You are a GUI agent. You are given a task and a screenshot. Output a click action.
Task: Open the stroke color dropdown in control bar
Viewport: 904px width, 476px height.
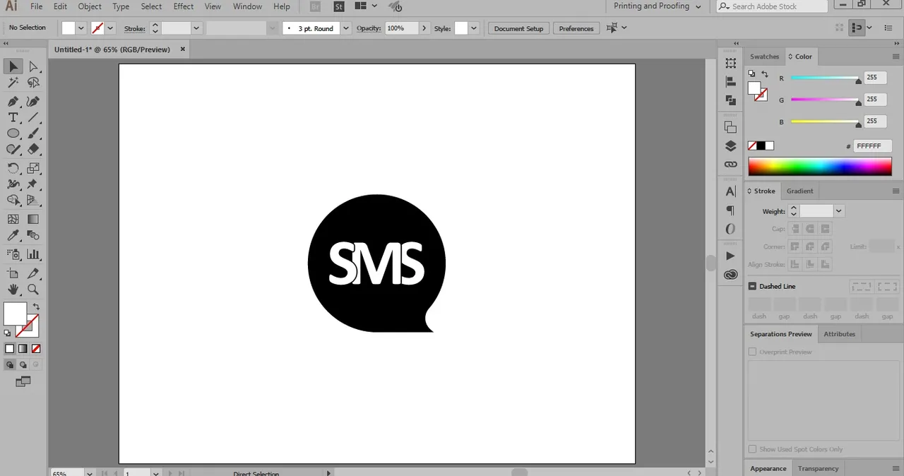pos(110,28)
